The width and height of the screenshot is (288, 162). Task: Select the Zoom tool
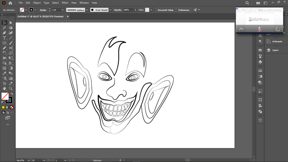coord(11,88)
